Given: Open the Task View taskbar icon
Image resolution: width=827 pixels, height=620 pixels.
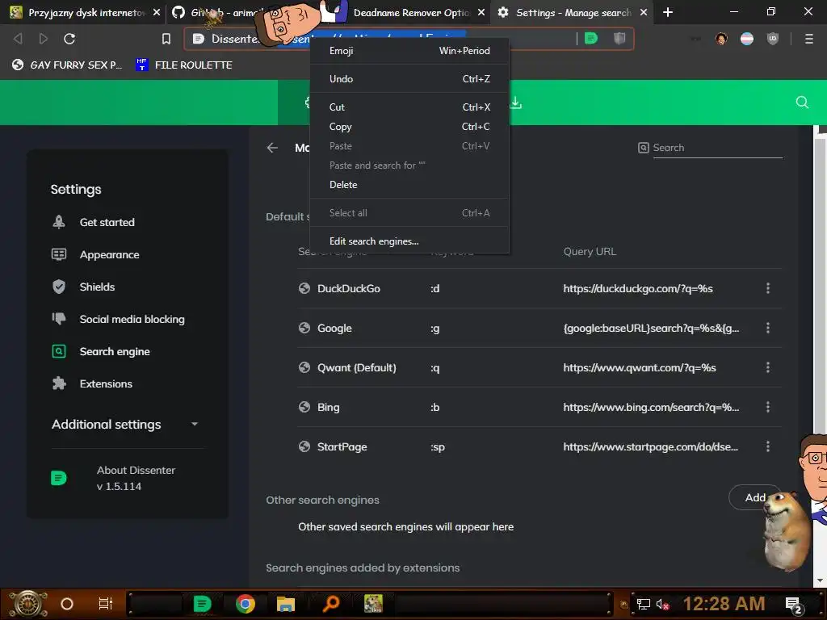Looking at the screenshot, I should pyautogui.click(x=106, y=604).
